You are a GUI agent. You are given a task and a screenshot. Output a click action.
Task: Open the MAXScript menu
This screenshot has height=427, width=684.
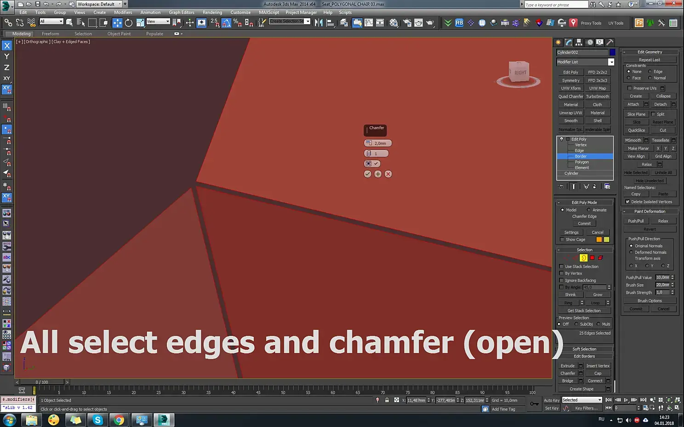coord(269,12)
